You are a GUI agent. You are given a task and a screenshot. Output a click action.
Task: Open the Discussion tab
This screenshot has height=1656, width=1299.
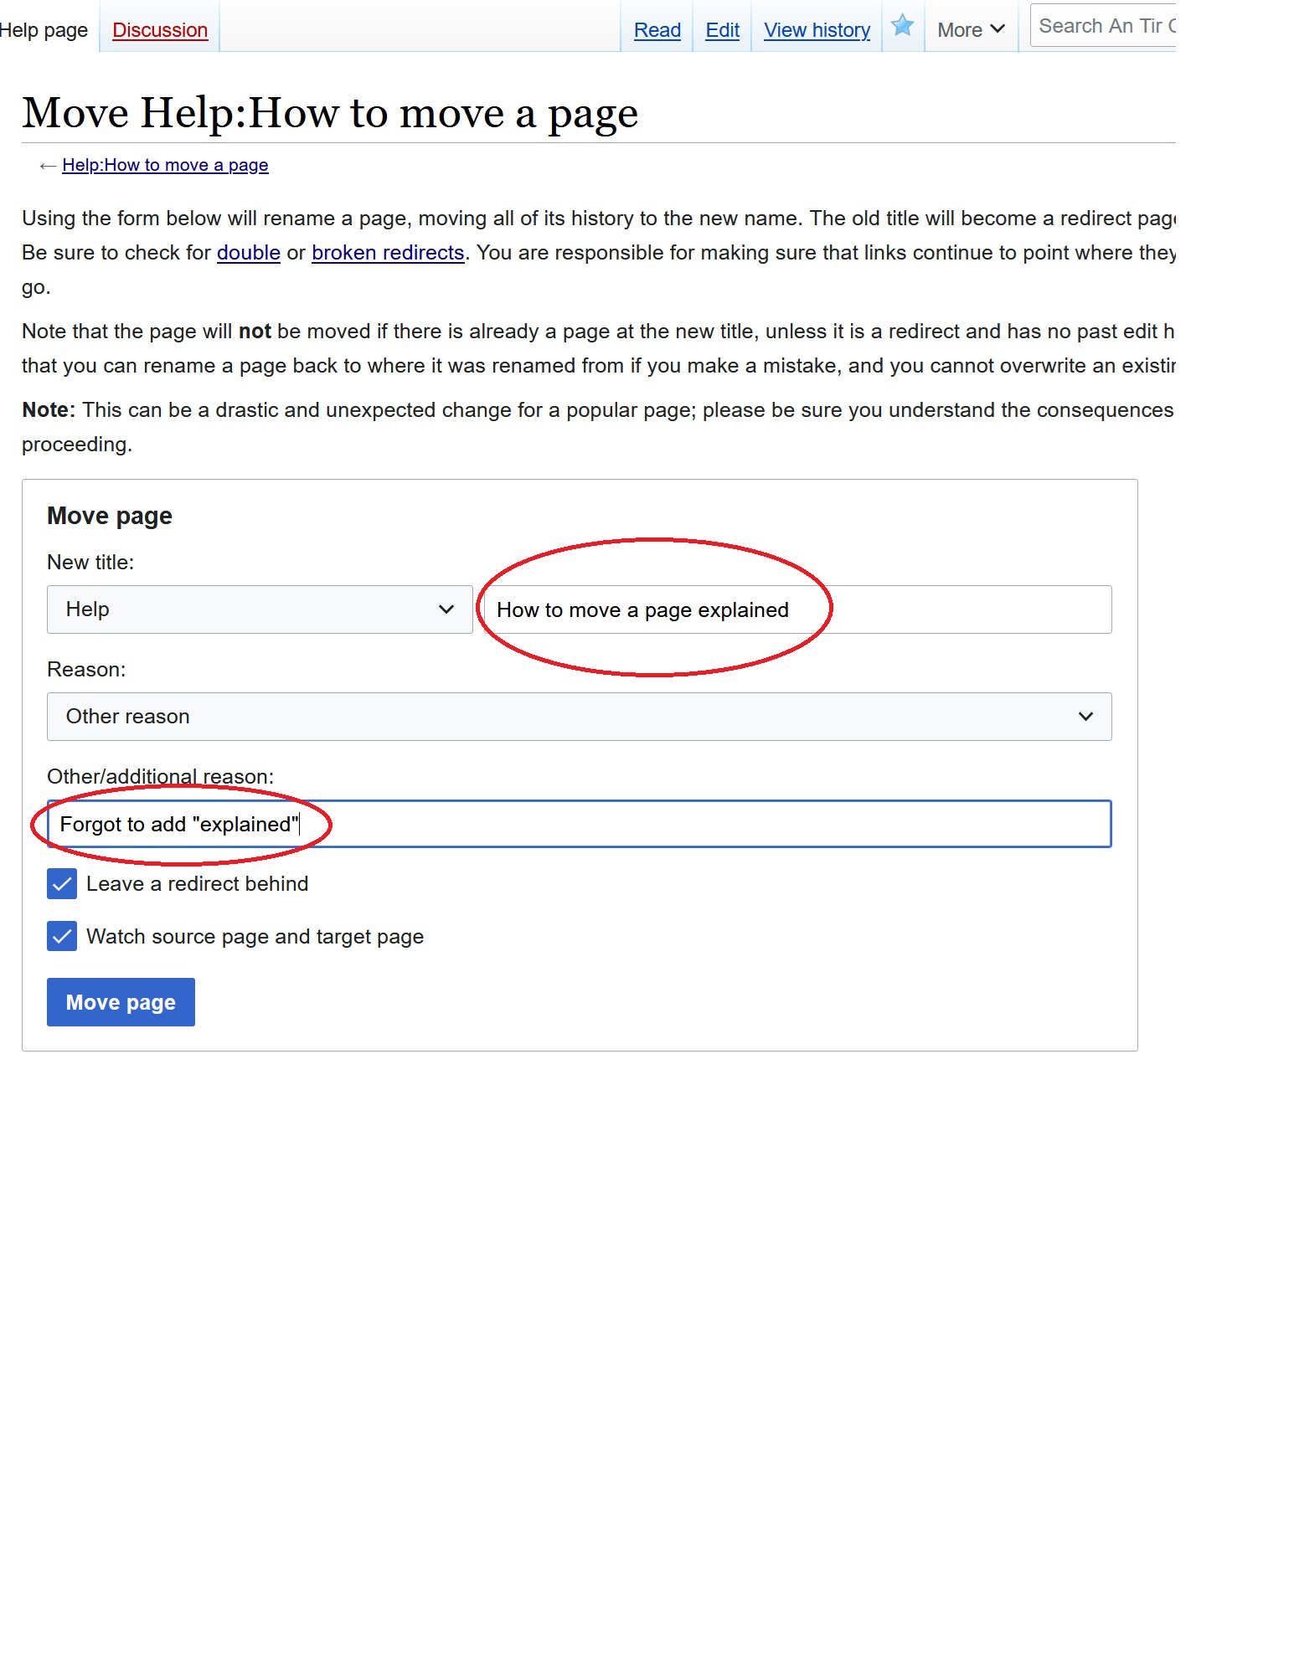tap(160, 30)
